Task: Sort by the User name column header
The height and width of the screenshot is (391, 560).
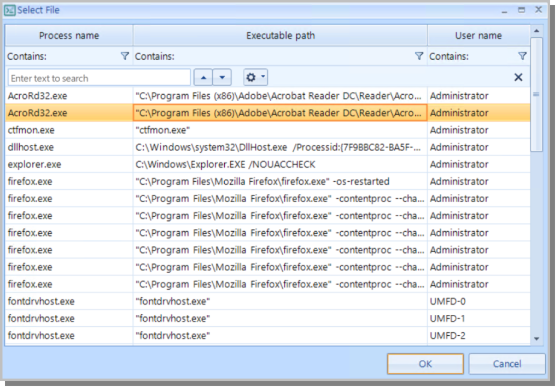Action: tap(479, 35)
